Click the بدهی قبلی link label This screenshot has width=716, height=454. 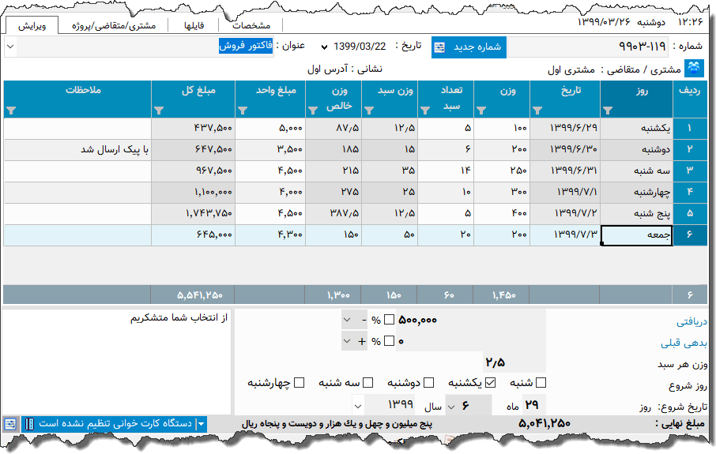tap(684, 343)
